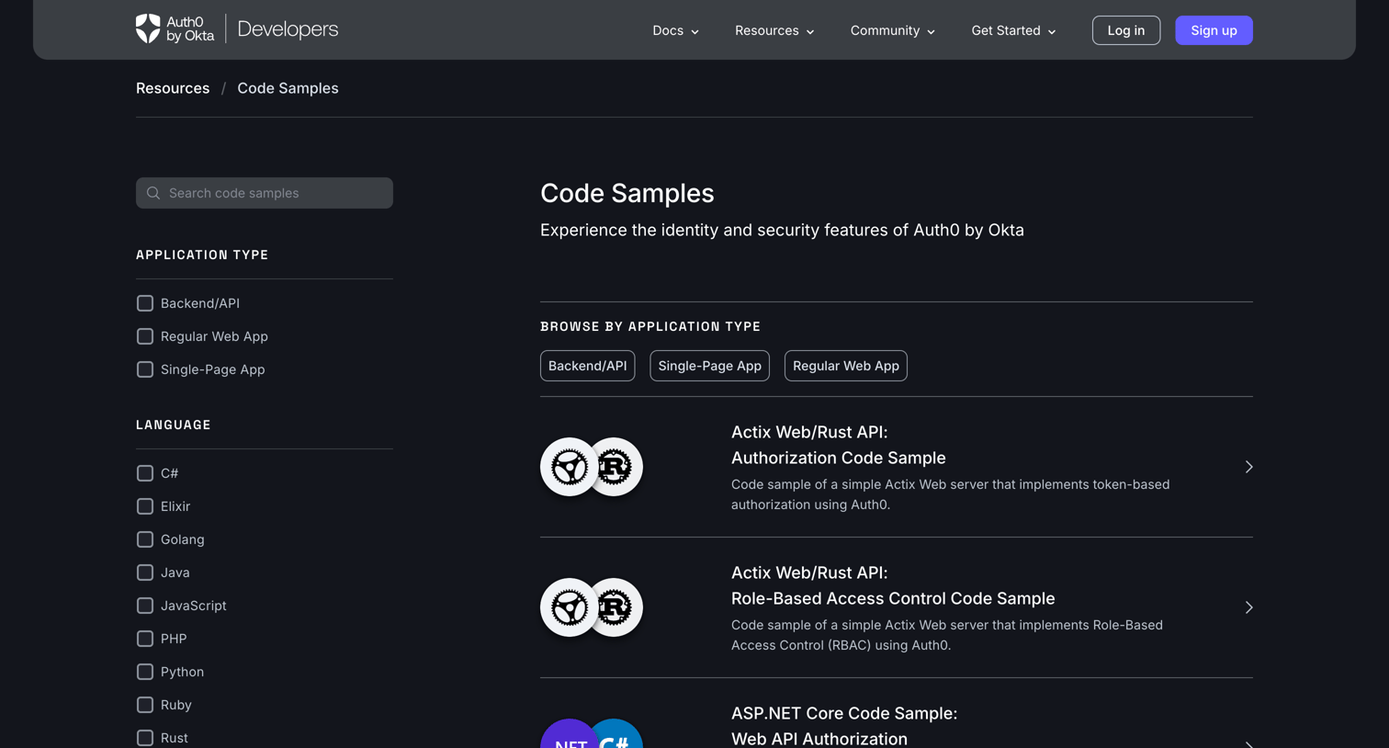
Task: Click the token-based authorization description text
Action: coord(951,494)
